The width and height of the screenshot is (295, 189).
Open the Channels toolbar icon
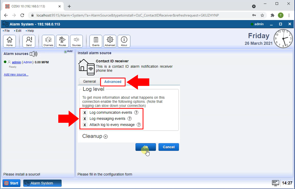point(48,41)
